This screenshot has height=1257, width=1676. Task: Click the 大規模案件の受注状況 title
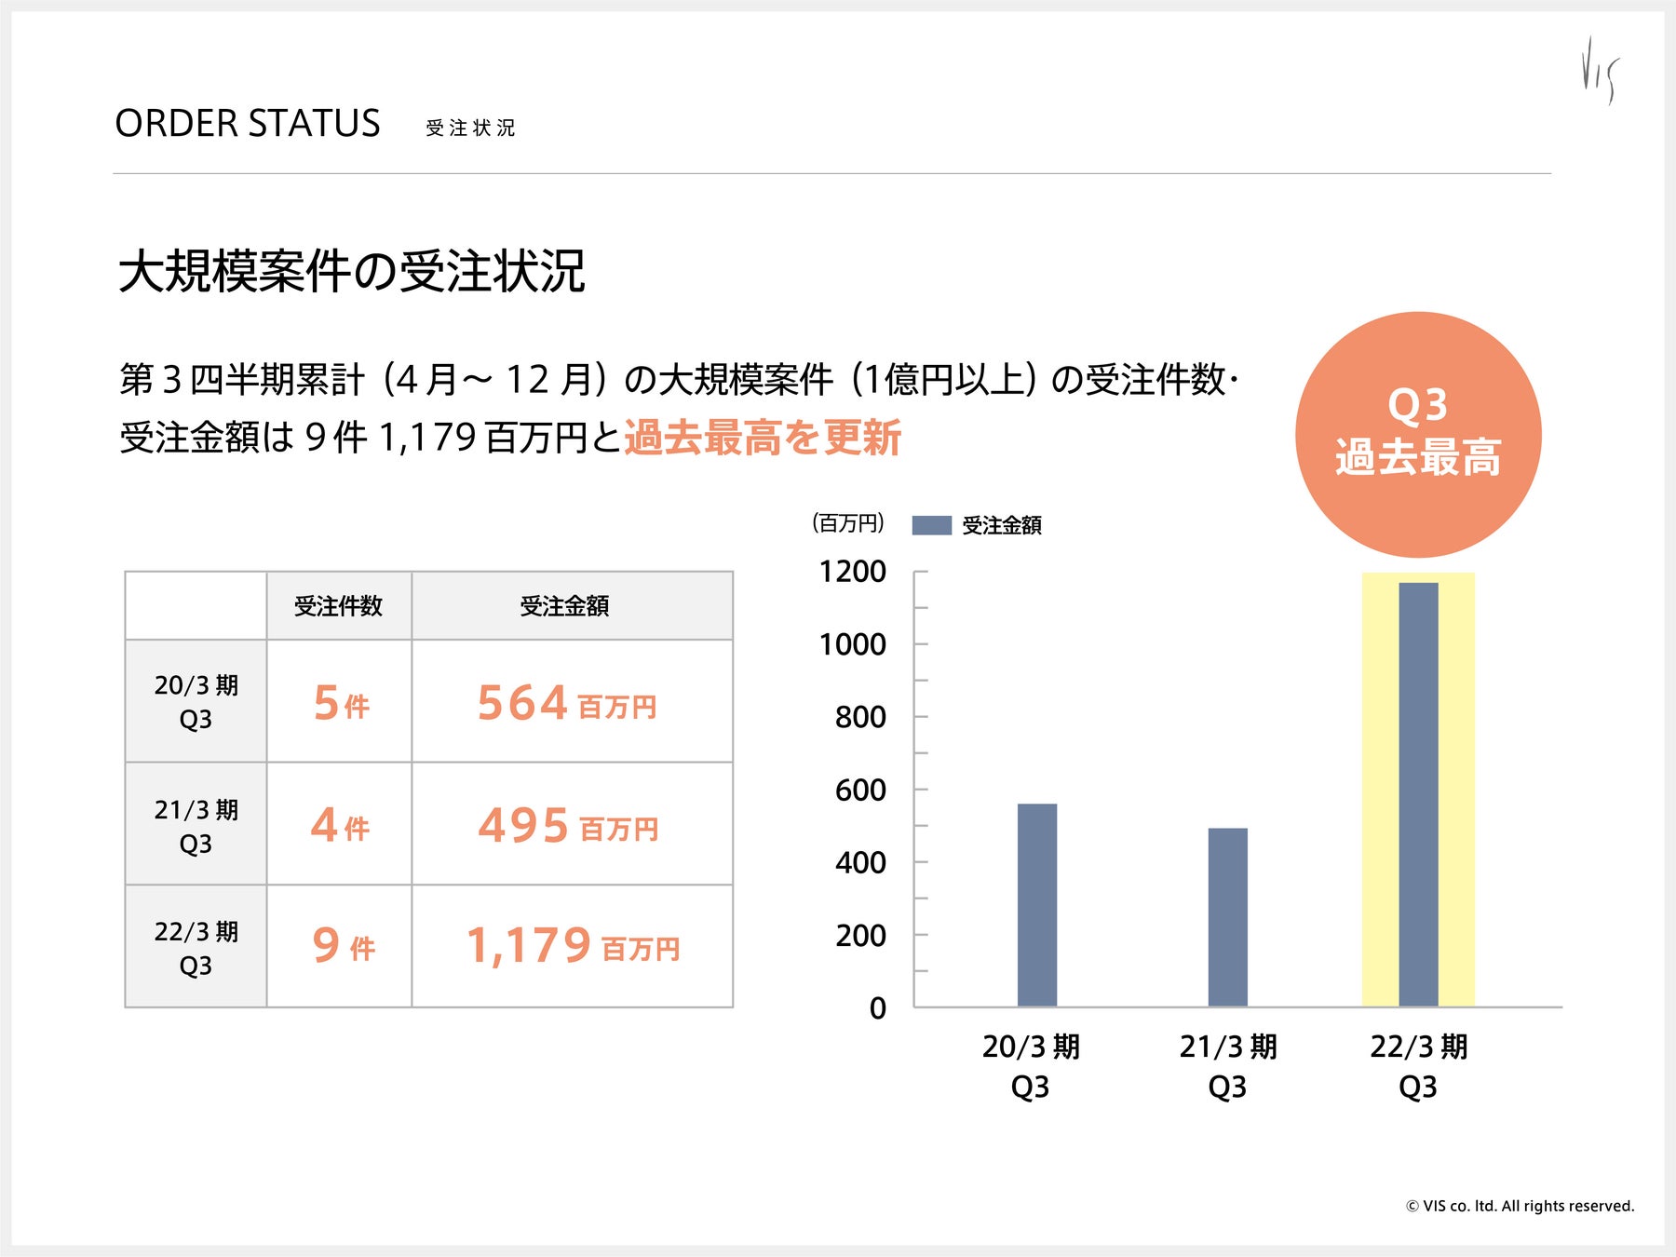click(x=352, y=271)
